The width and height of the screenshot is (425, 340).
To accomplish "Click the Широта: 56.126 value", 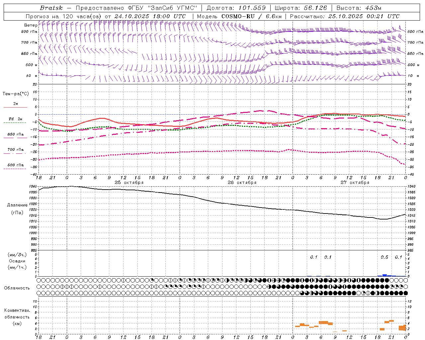I will point(301,8).
